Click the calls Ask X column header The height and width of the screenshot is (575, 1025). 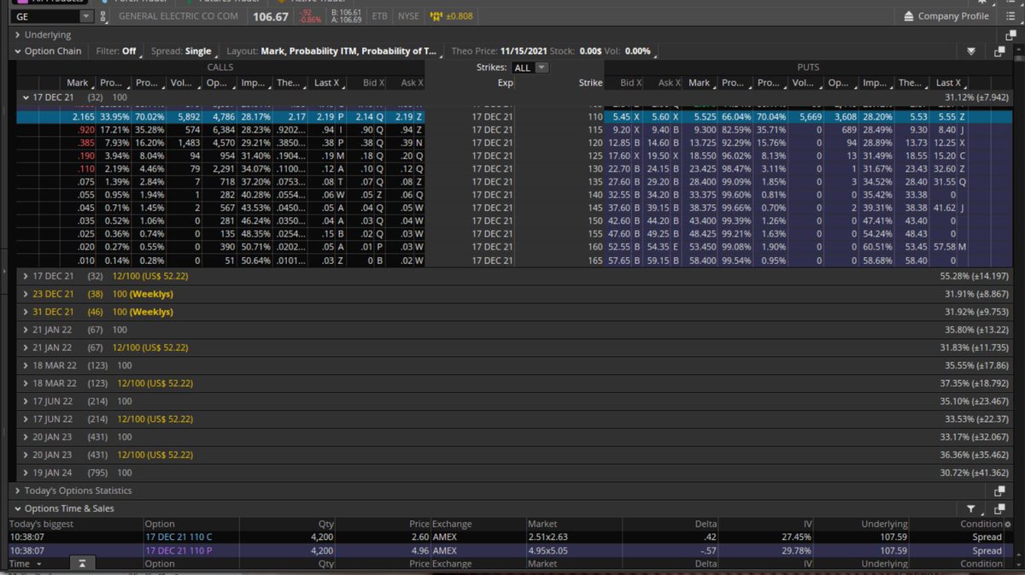point(407,83)
